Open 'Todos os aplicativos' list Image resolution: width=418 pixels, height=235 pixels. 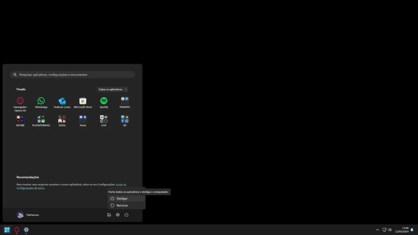click(113, 89)
